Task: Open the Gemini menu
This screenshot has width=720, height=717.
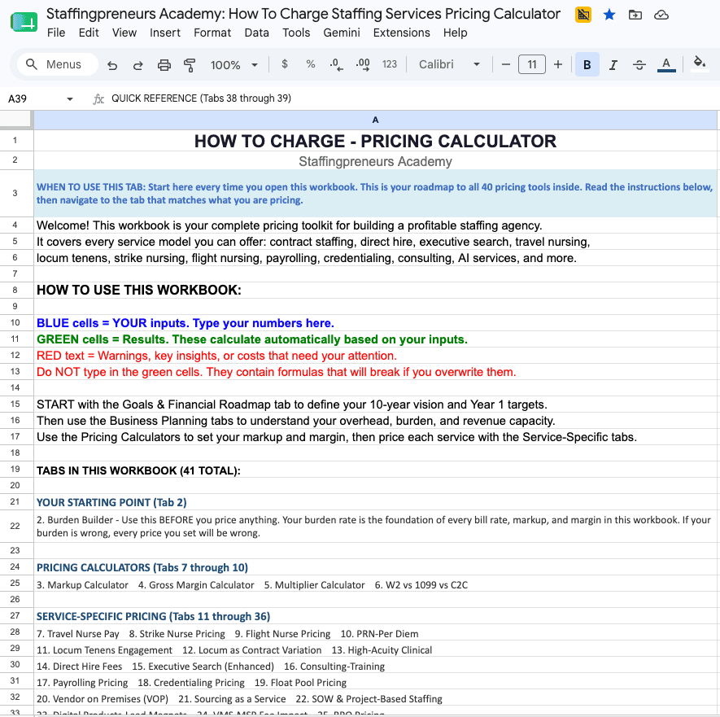Action: pyautogui.click(x=342, y=33)
